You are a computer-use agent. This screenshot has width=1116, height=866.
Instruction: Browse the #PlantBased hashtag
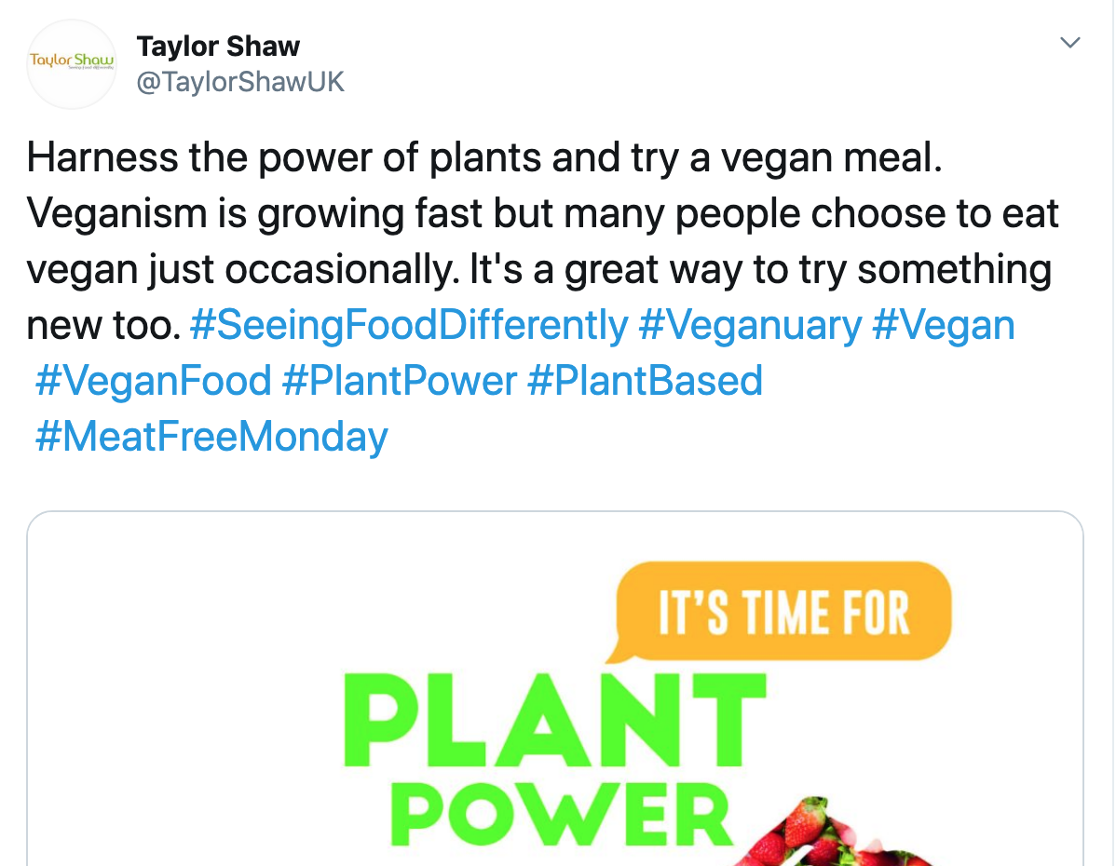(x=645, y=381)
